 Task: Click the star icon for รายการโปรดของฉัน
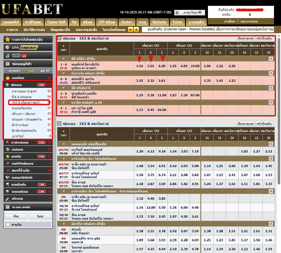[8, 39]
